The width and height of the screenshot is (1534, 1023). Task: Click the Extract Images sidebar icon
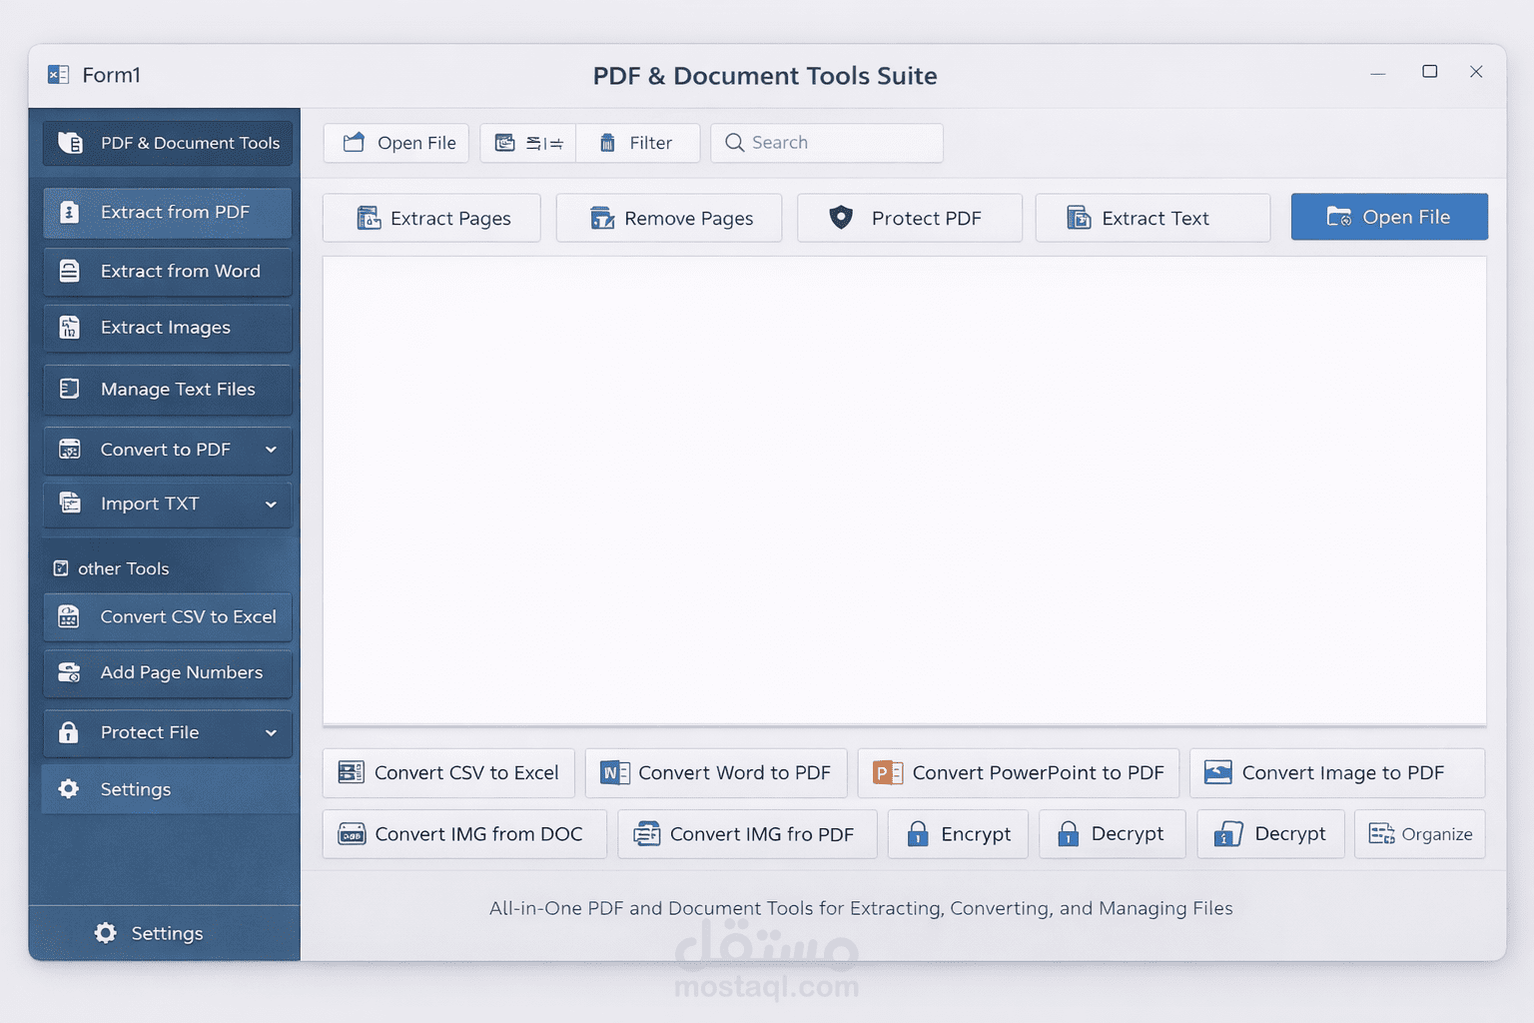[69, 328]
